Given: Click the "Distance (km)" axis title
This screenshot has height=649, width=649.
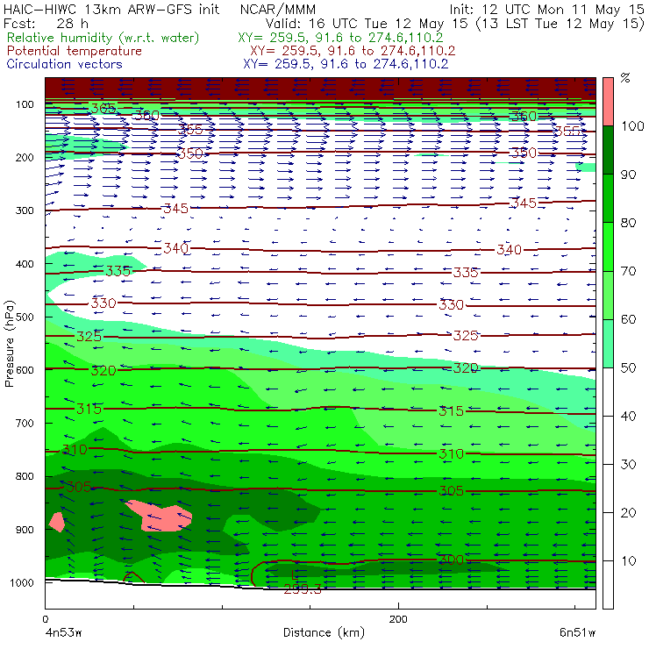Looking at the screenshot, I should click(x=324, y=632).
